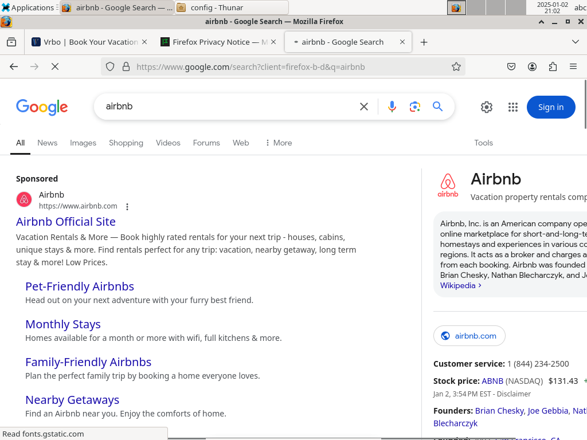Save page to Pocket
Image resolution: width=587 pixels, height=440 pixels.
tap(511, 66)
